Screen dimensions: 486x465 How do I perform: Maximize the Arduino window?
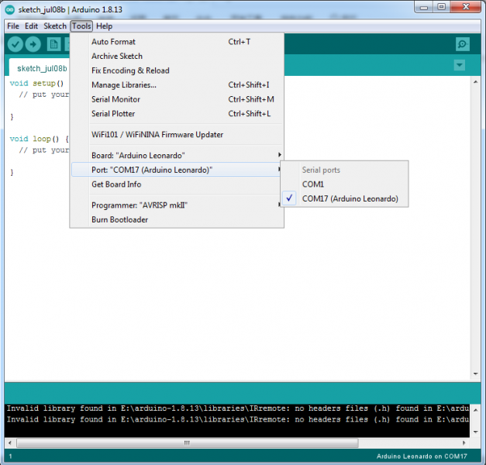coord(441,7)
